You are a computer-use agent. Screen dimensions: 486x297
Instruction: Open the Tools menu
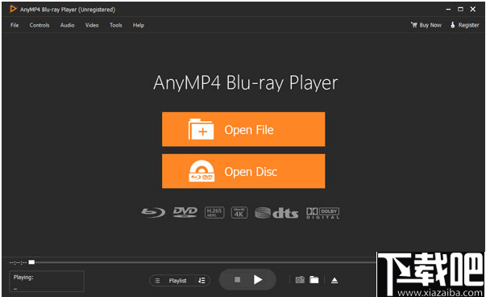pos(115,25)
